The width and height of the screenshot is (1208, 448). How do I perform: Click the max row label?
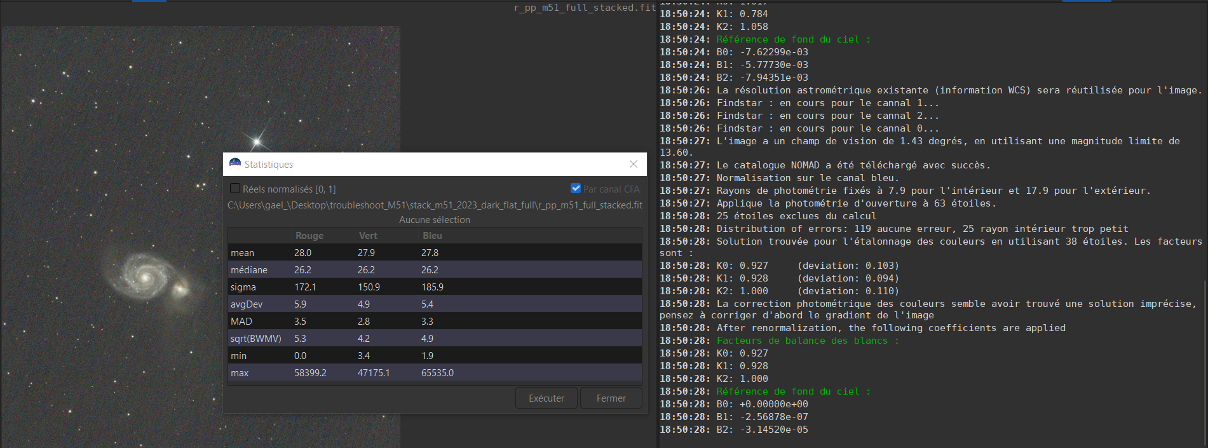(x=240, y=373)
